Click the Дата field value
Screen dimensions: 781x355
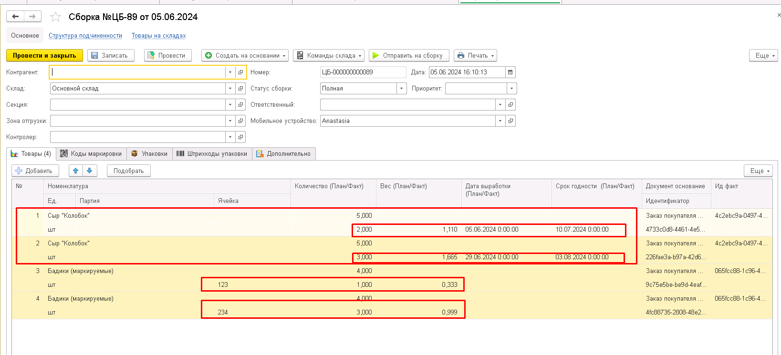[467, 72]
